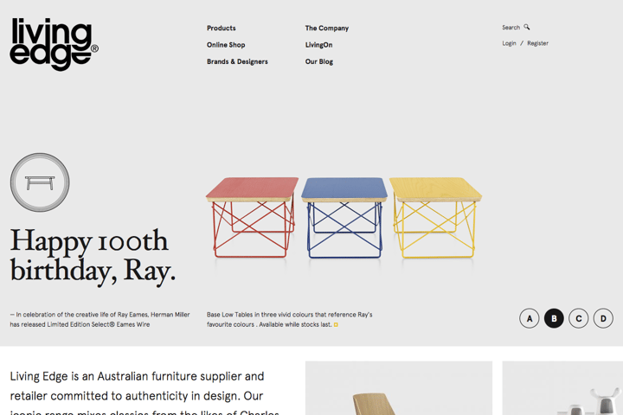Viewport: 623px width, 415px height.
Task: Open Brands & Designers
Action: (x=237, y=61)
